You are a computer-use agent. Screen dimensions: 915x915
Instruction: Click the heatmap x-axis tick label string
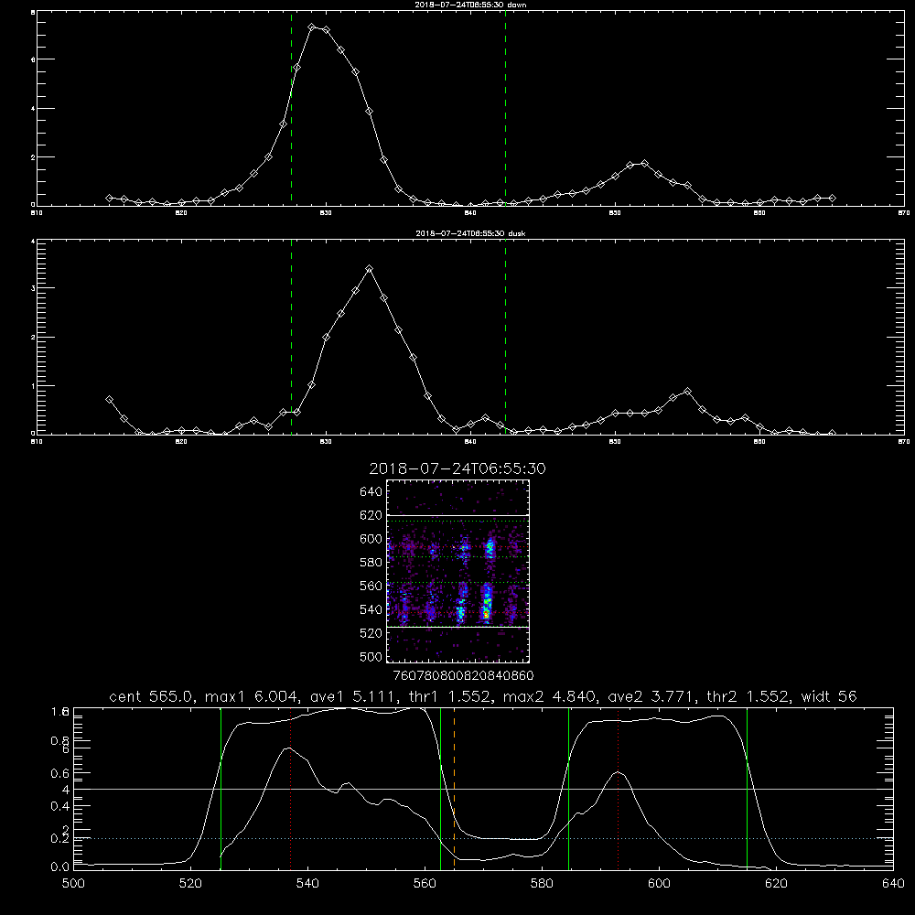coord(463,675)
